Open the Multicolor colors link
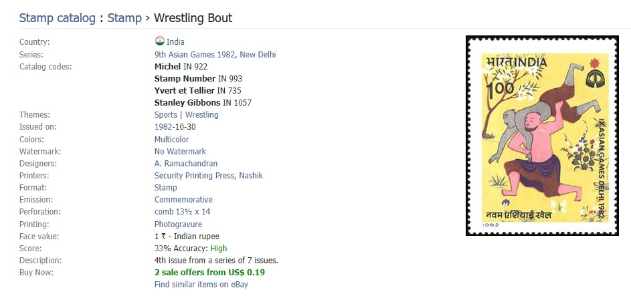The height and width of the screenshot is (296, 631). point(171,140)
